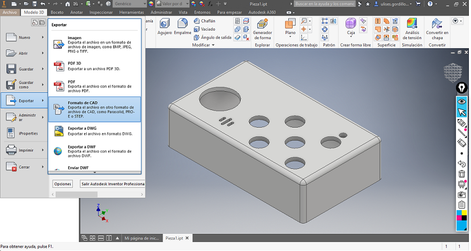Expand the Plano dropdown arrow
Image resolution: width=471 pixels, height=251 pixels.
point(290,36)
